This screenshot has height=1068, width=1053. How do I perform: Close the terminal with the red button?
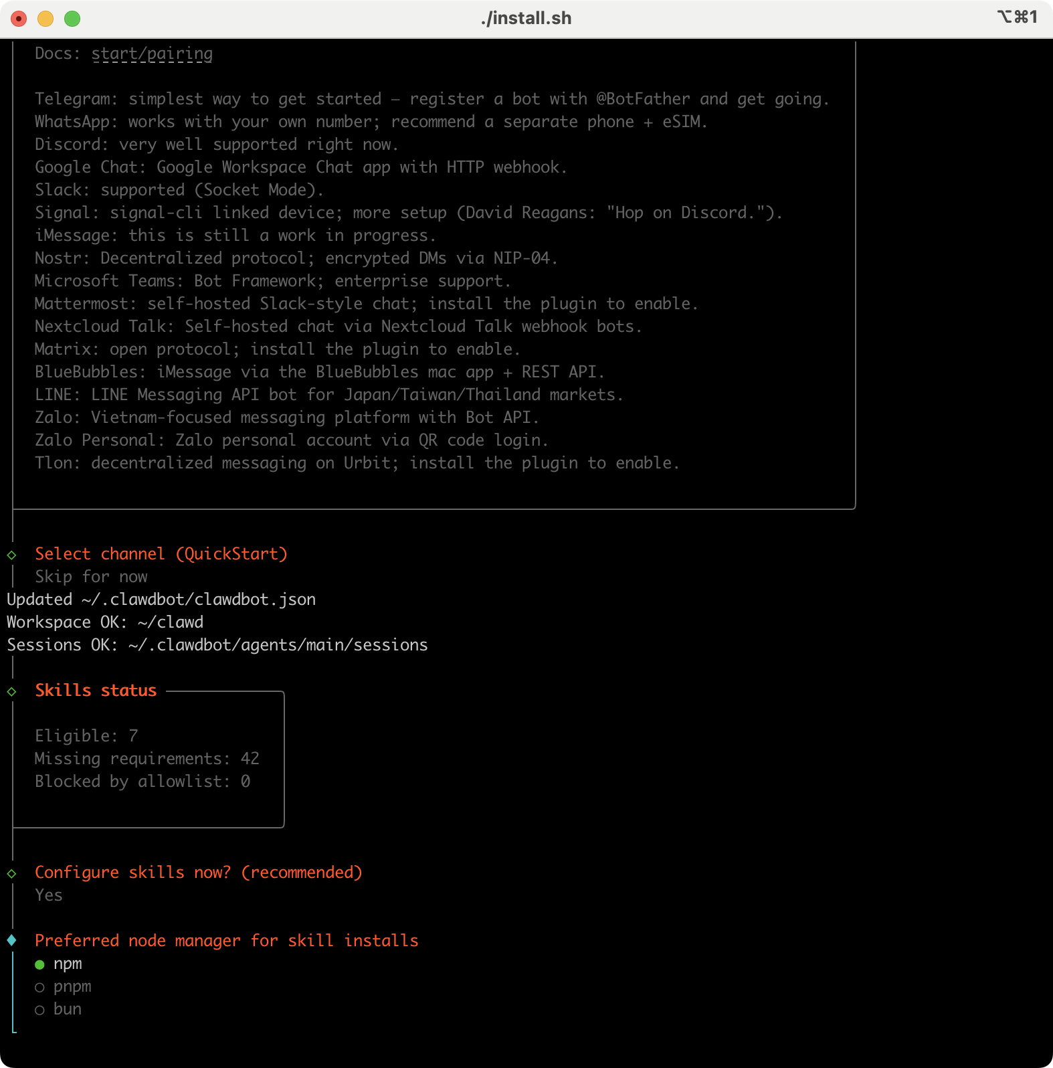coord(19,19)
